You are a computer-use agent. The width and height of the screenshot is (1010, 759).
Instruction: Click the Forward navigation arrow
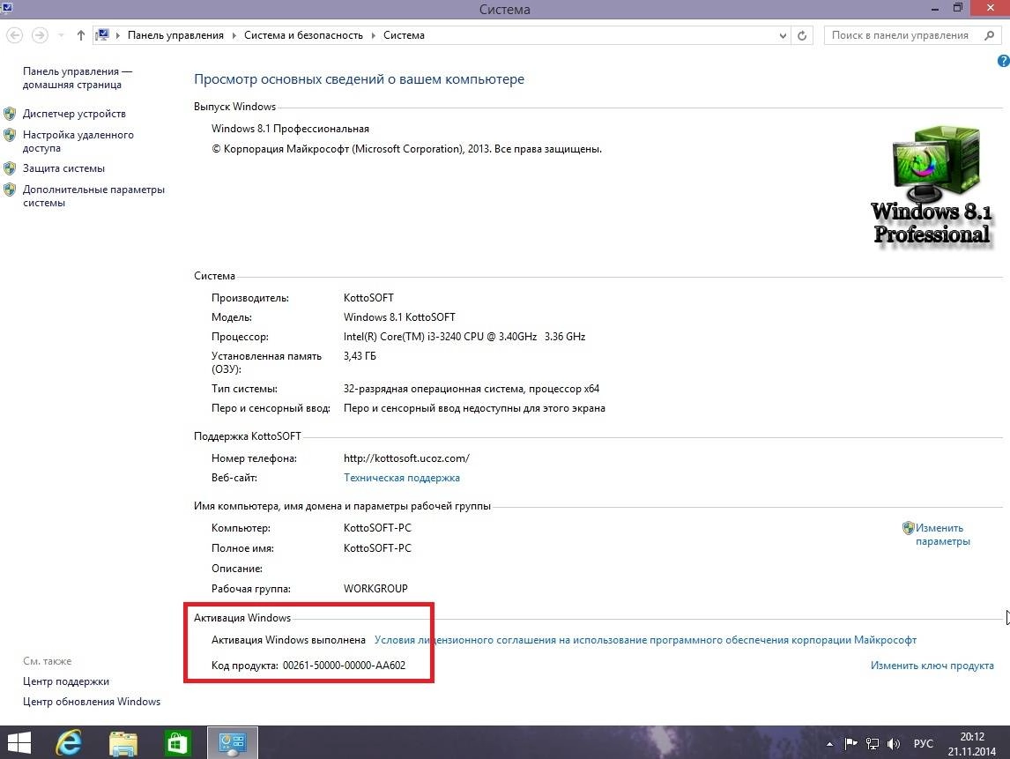[40, 34]
